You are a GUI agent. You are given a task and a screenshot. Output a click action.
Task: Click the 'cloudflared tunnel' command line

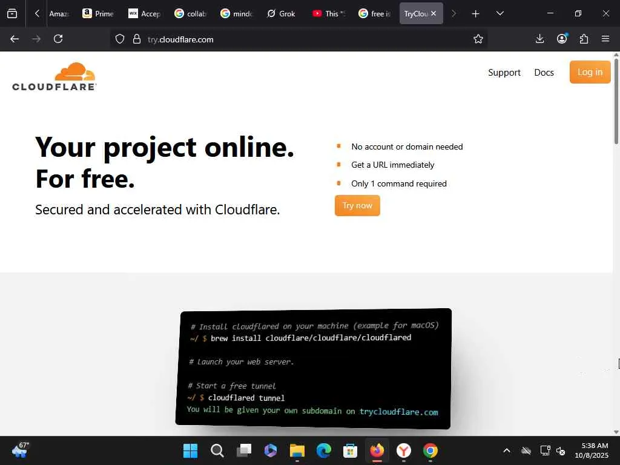coord(246,398)
